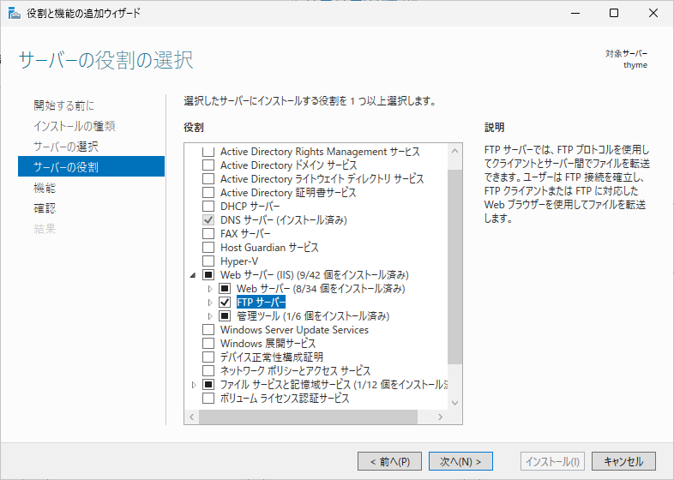Expand the FTP サーバー node
Image resolution: width=674 pixels, height=480 pixels.
coord(210,303)
